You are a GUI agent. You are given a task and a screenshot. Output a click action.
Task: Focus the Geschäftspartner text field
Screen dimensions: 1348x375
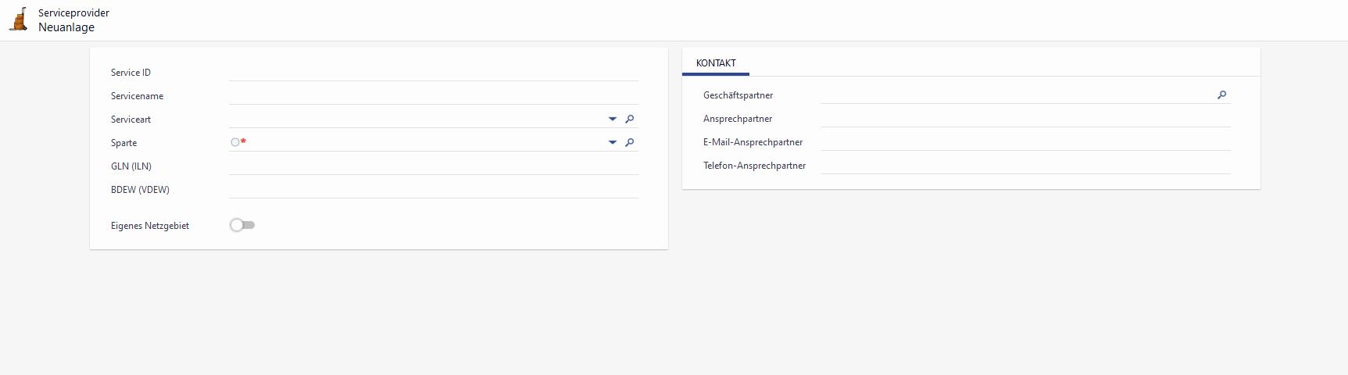point(1016,95)
